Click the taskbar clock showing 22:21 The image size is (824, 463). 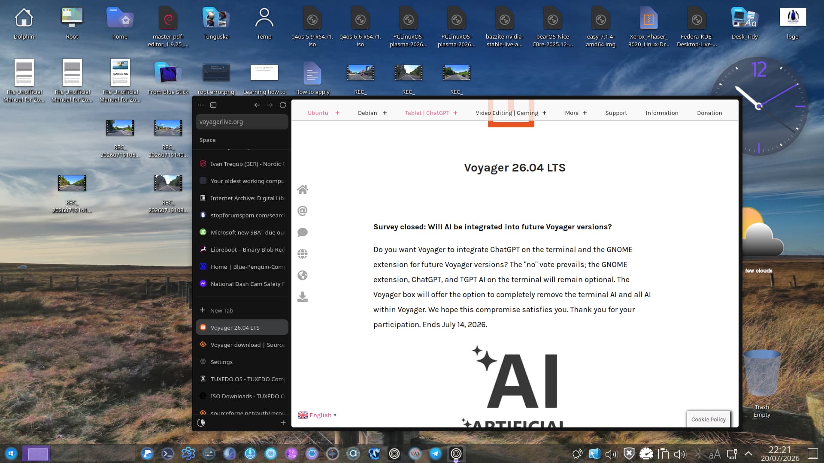(x=780, y=454)
